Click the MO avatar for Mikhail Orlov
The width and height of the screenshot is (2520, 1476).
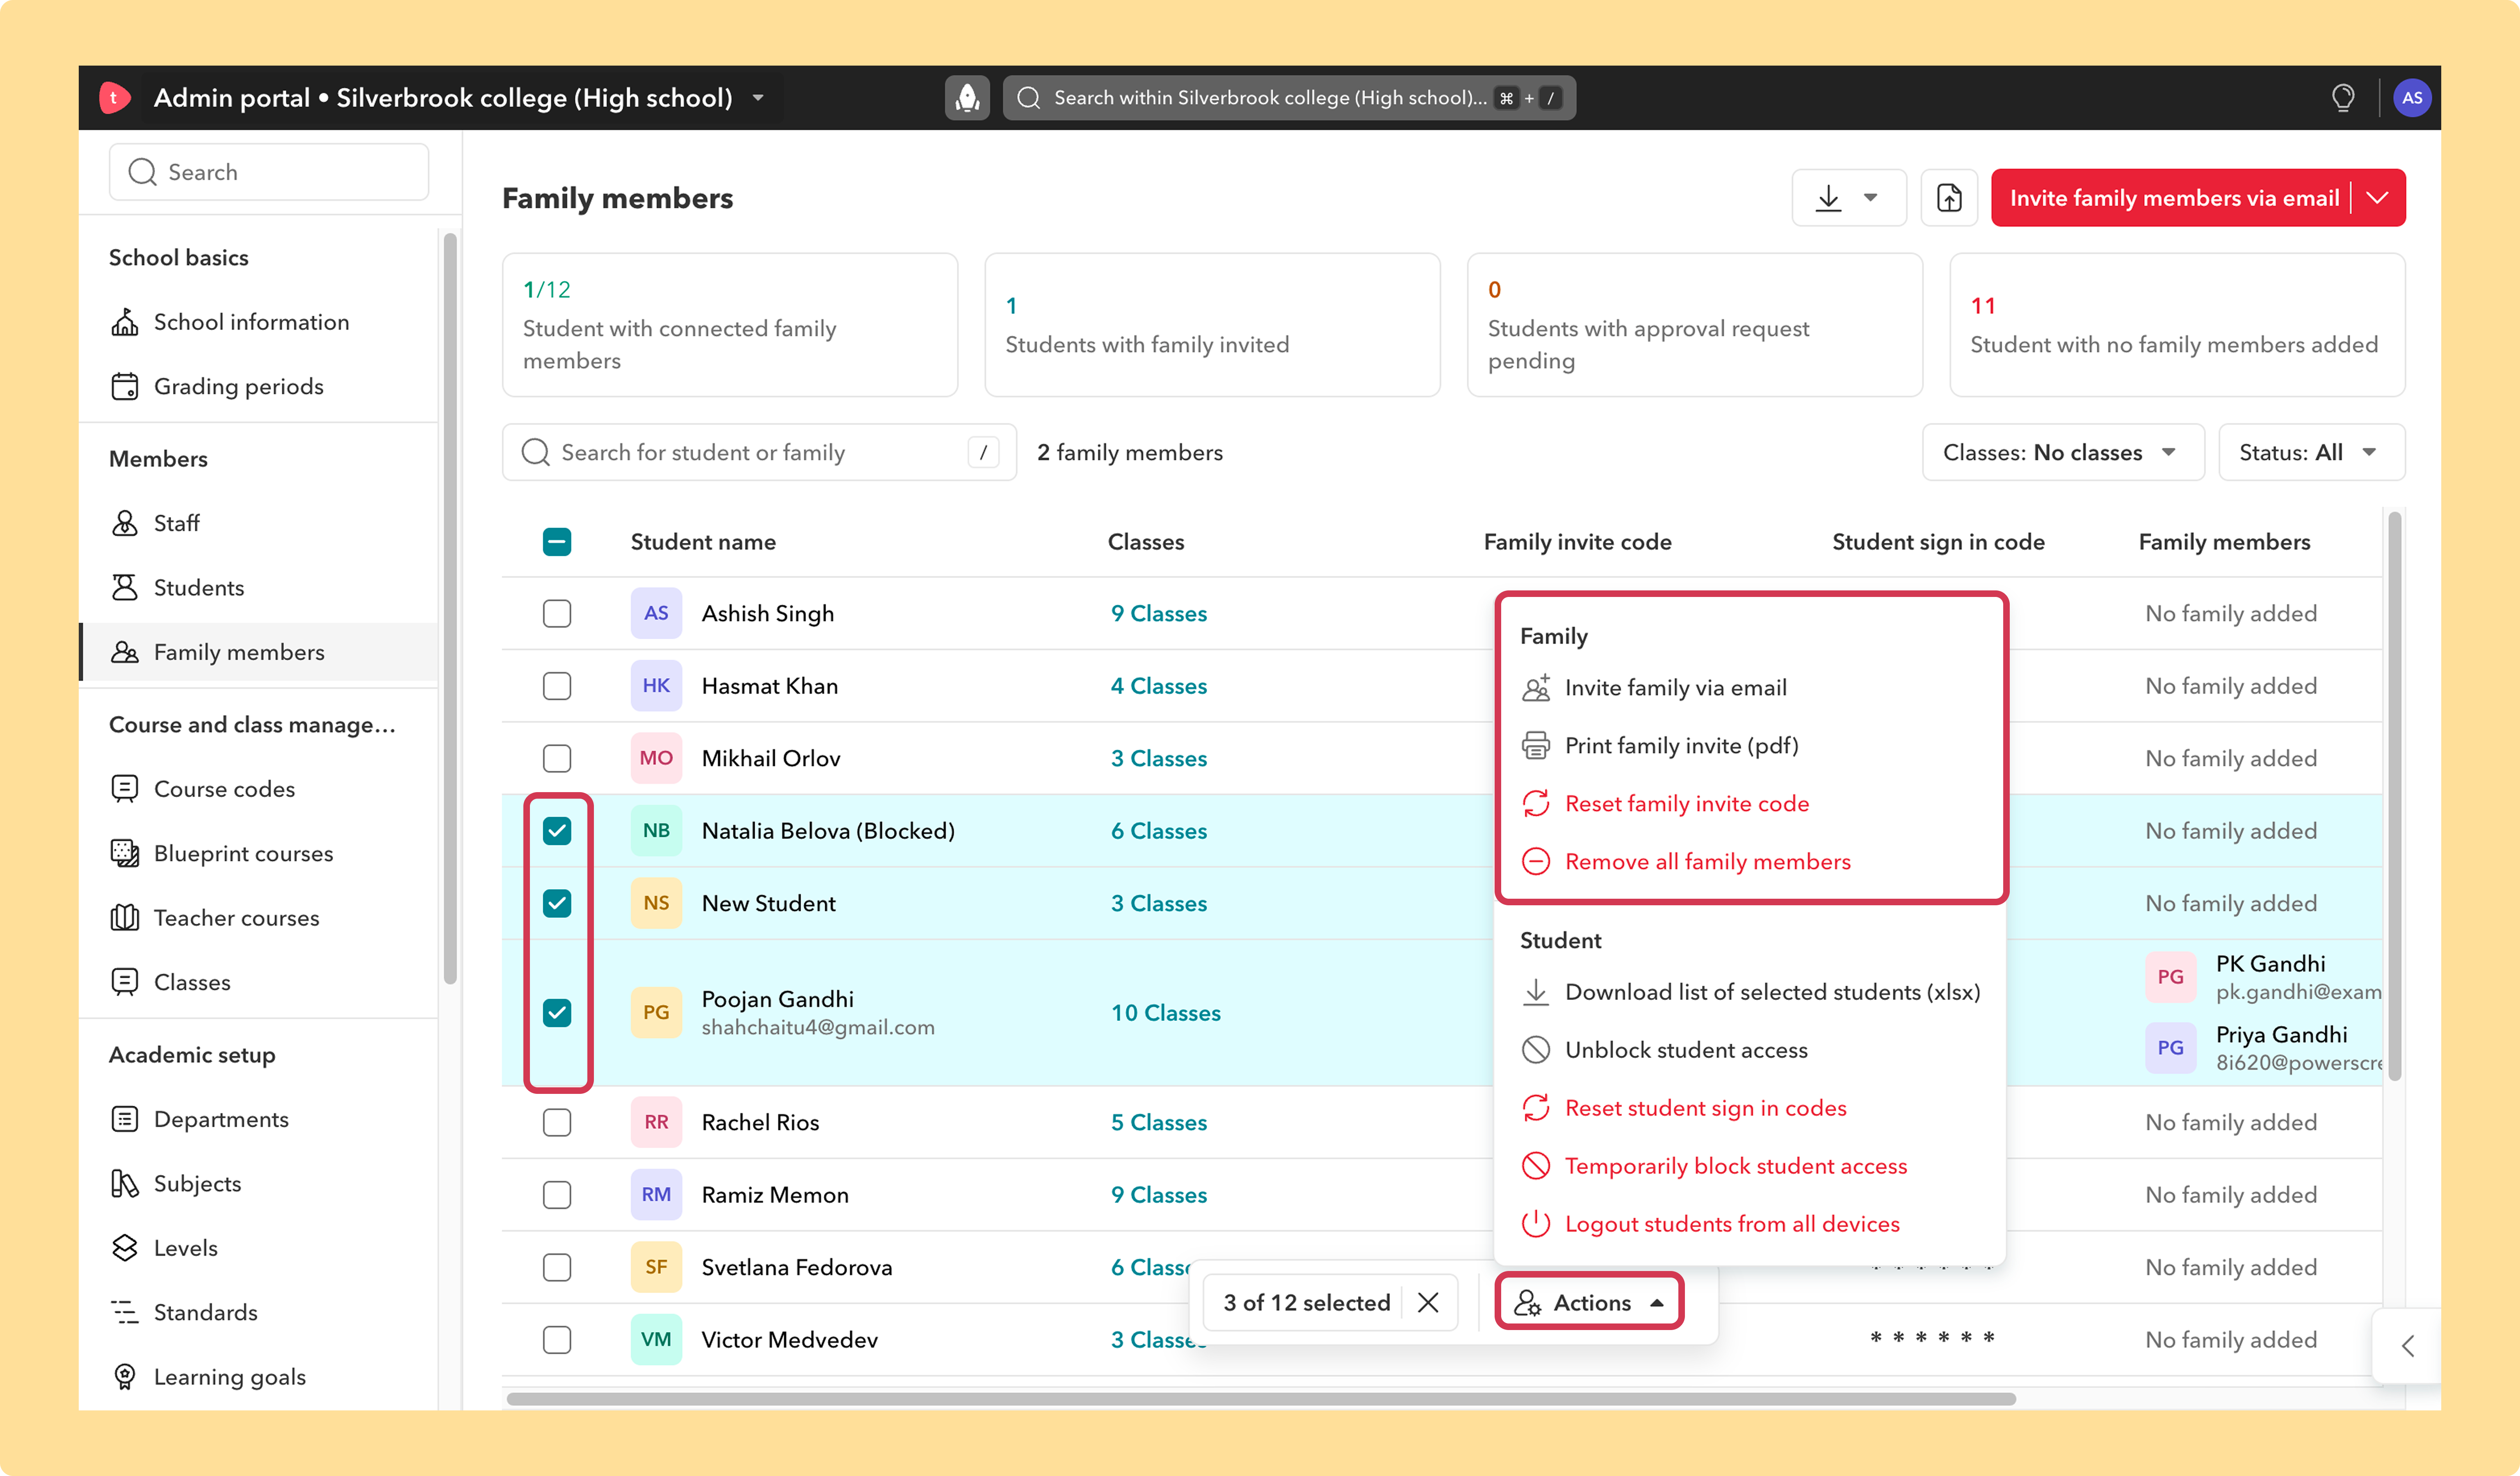[656, 758]
